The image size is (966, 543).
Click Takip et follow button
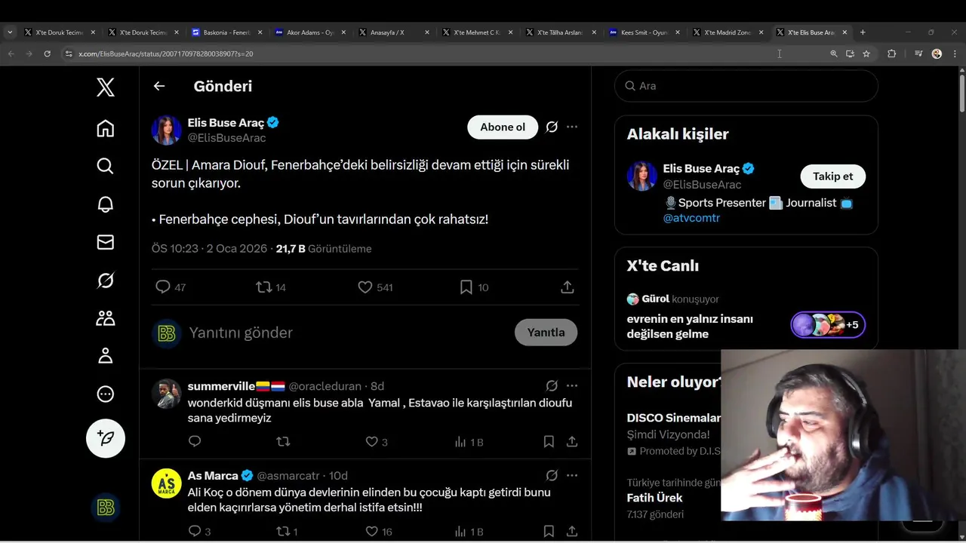click(x=832, y=176)
